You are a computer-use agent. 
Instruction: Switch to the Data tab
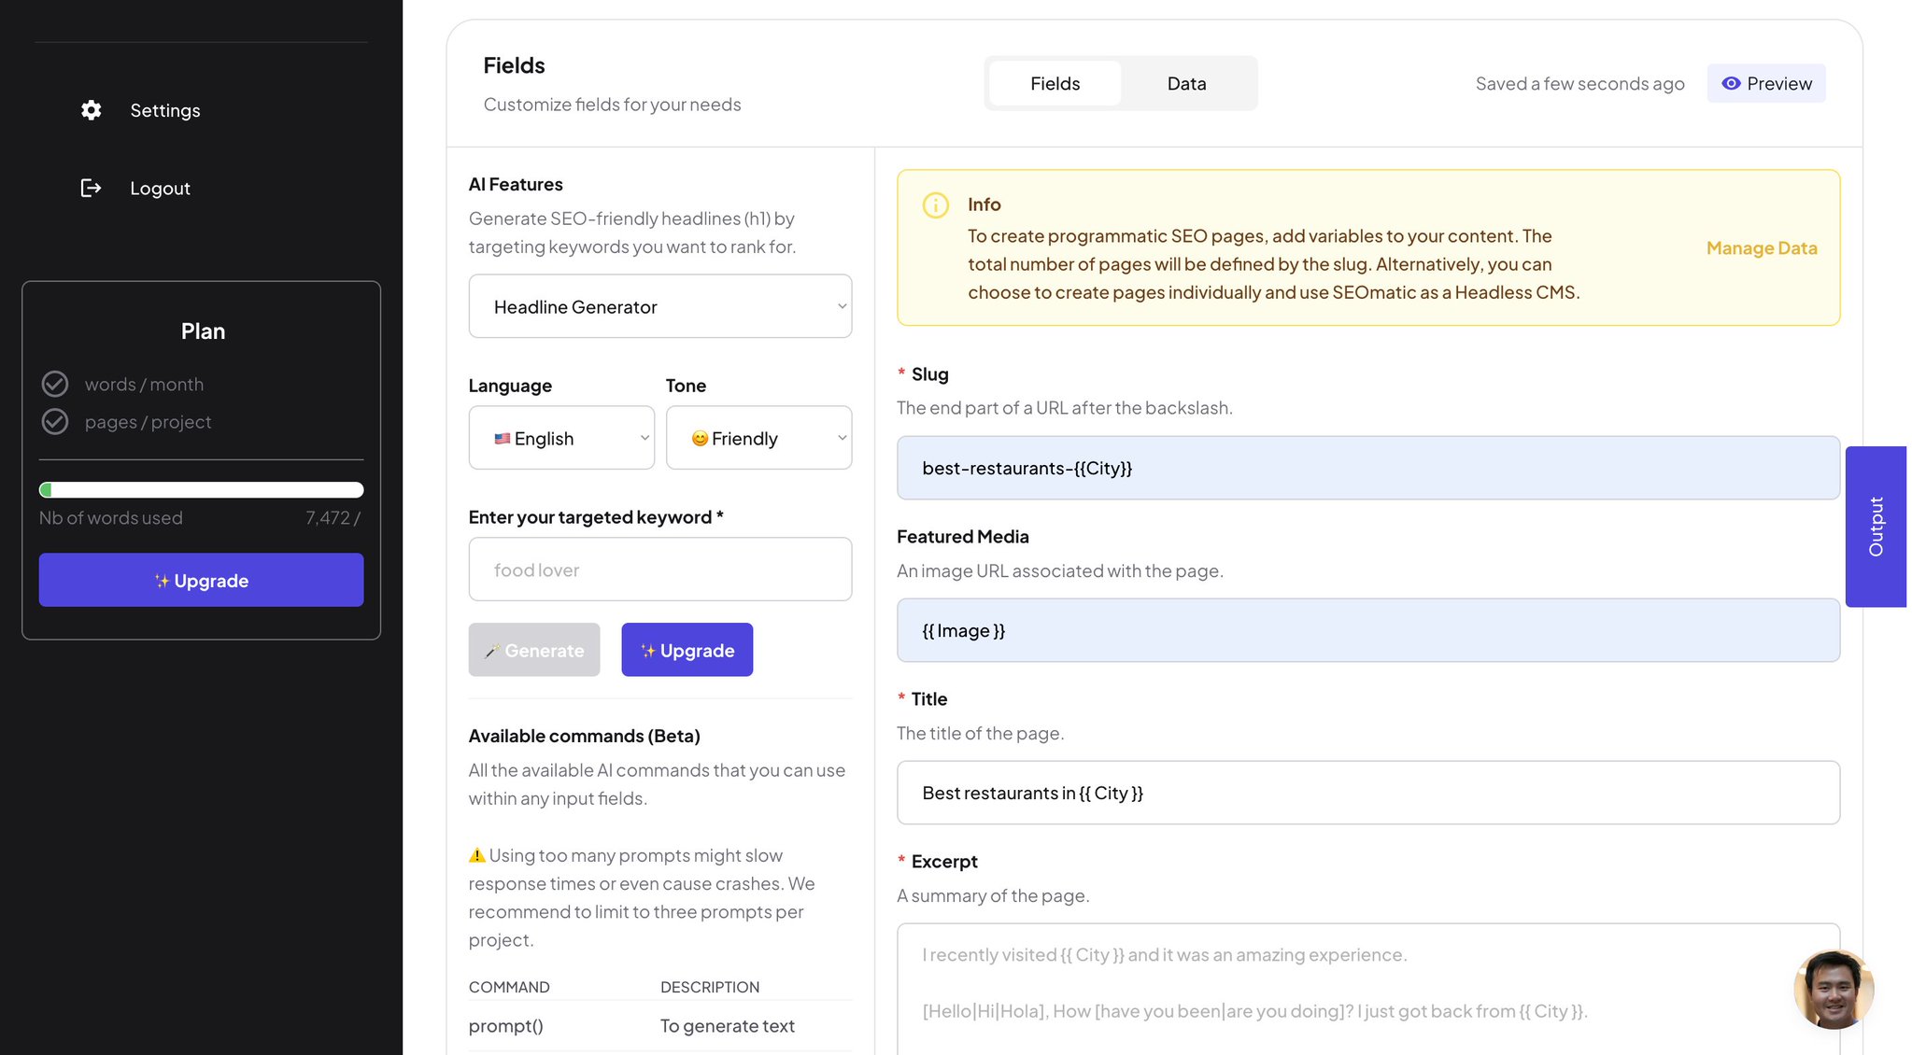[x=1186, y=83]
